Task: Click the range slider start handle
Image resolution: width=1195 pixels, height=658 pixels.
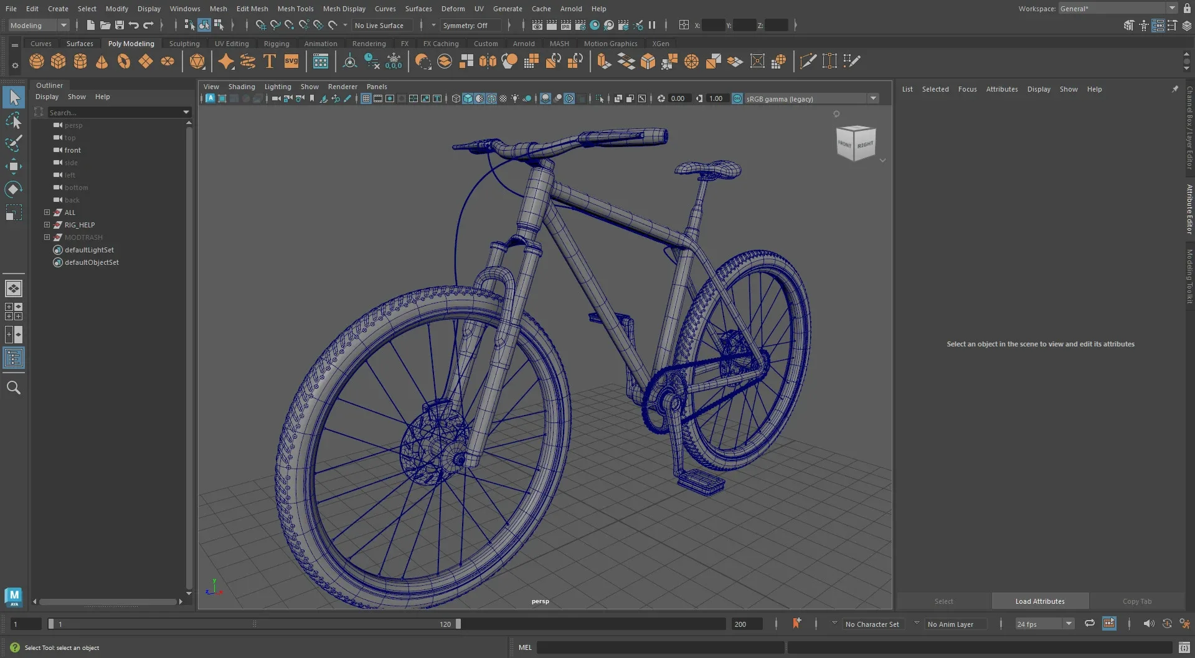Action: [x=51, y=624]
